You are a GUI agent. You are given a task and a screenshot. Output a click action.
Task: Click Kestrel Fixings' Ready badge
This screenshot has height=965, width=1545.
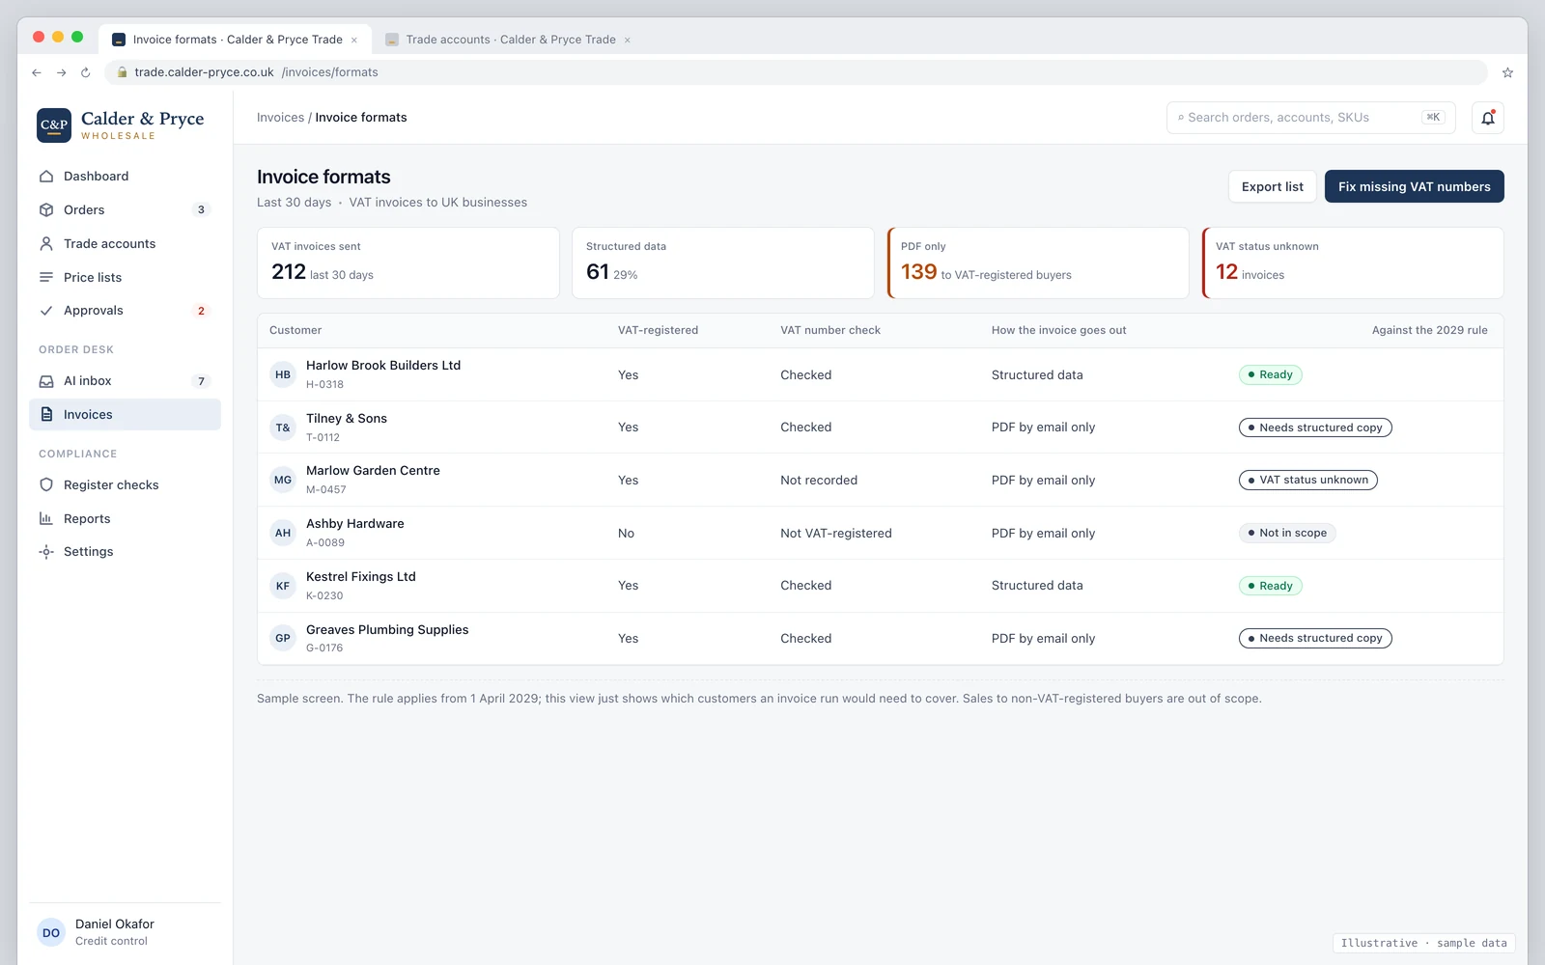[x=1271, y=586]
